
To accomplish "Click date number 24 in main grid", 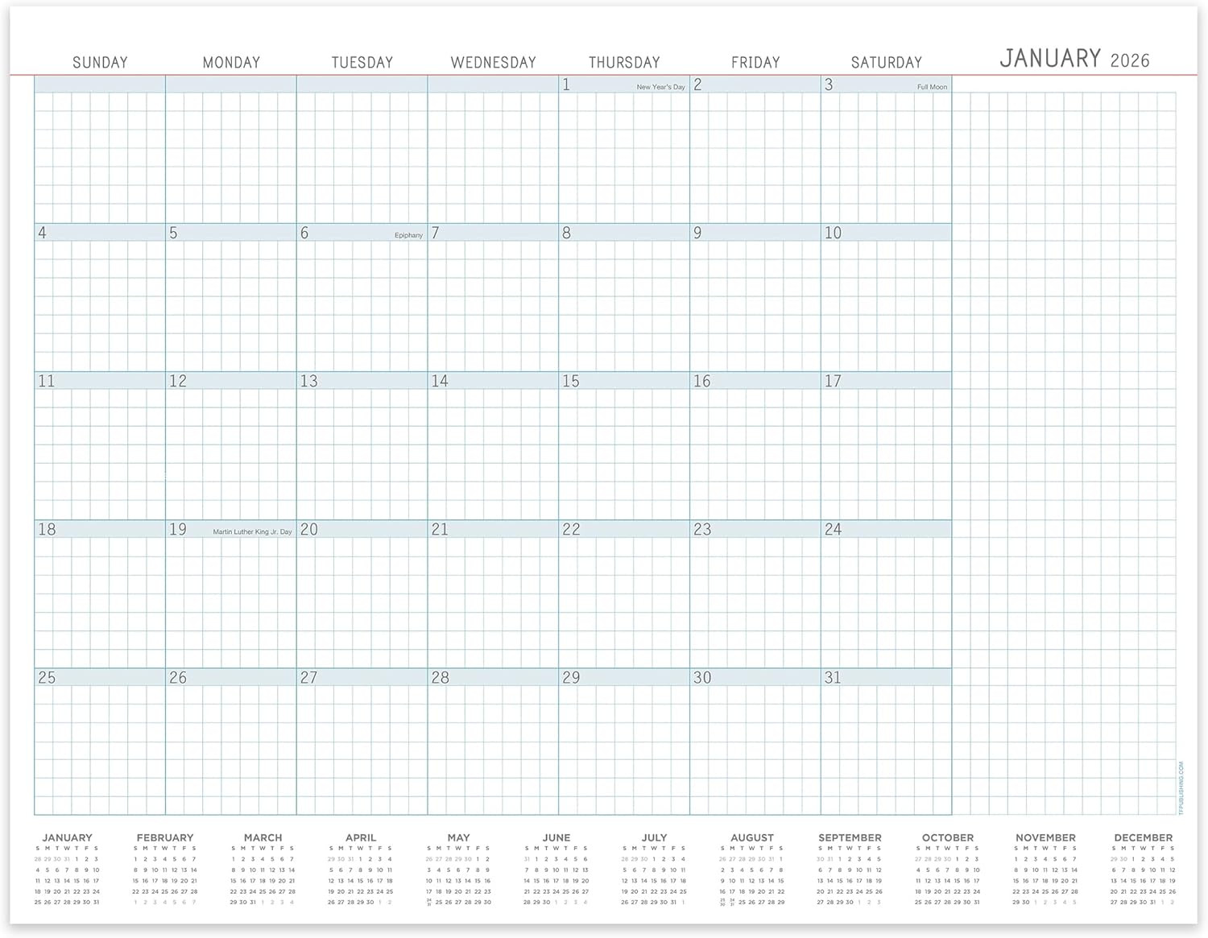I will pyautogui.click(x=833, y=529).
